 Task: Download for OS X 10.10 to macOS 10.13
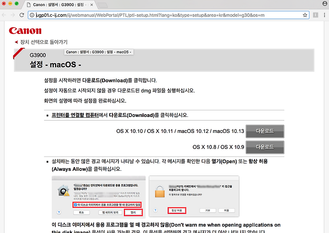point(265,131)
